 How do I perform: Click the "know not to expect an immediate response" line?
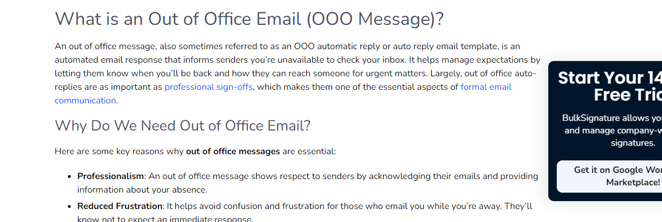(165, 219)
